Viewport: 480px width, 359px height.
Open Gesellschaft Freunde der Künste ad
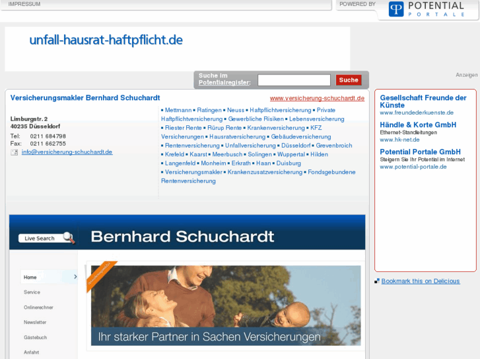[x=423, y=101]
